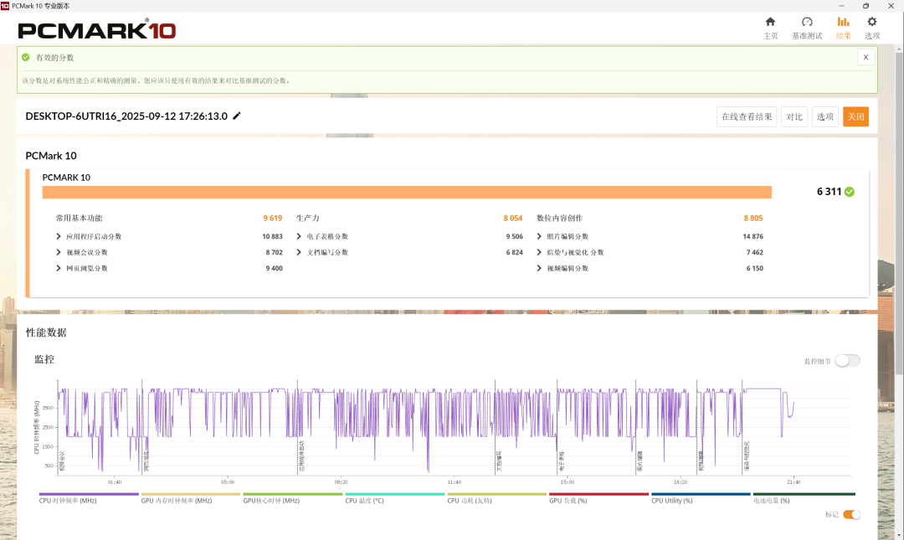Click the 21:40 time label on chart
Screen dimensions: 904x540
point(794,481)
